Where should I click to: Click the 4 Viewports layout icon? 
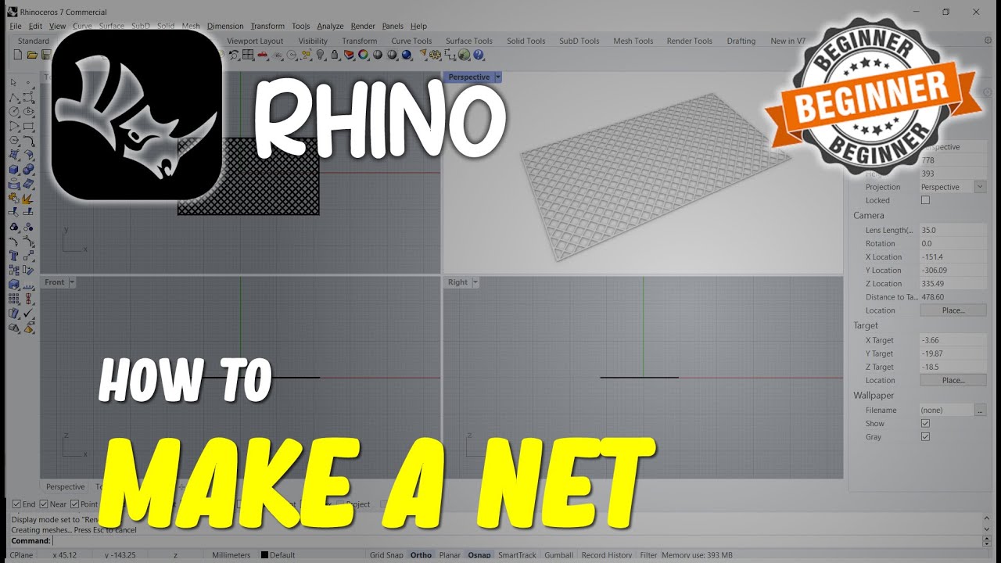point(248,55)
